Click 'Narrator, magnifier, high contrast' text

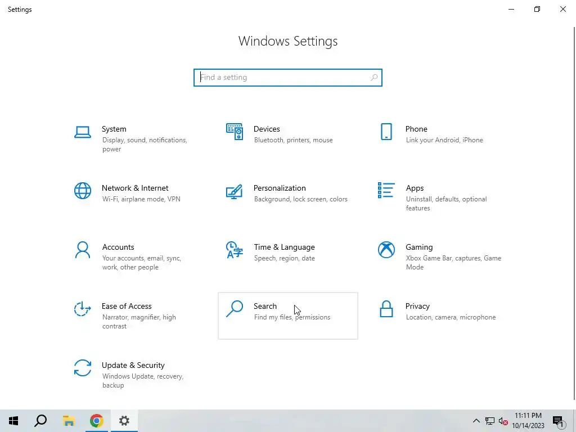139,321
